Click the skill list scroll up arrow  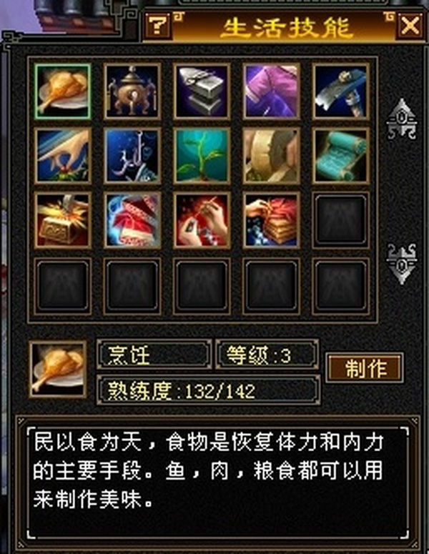click(x=401, y=119)
